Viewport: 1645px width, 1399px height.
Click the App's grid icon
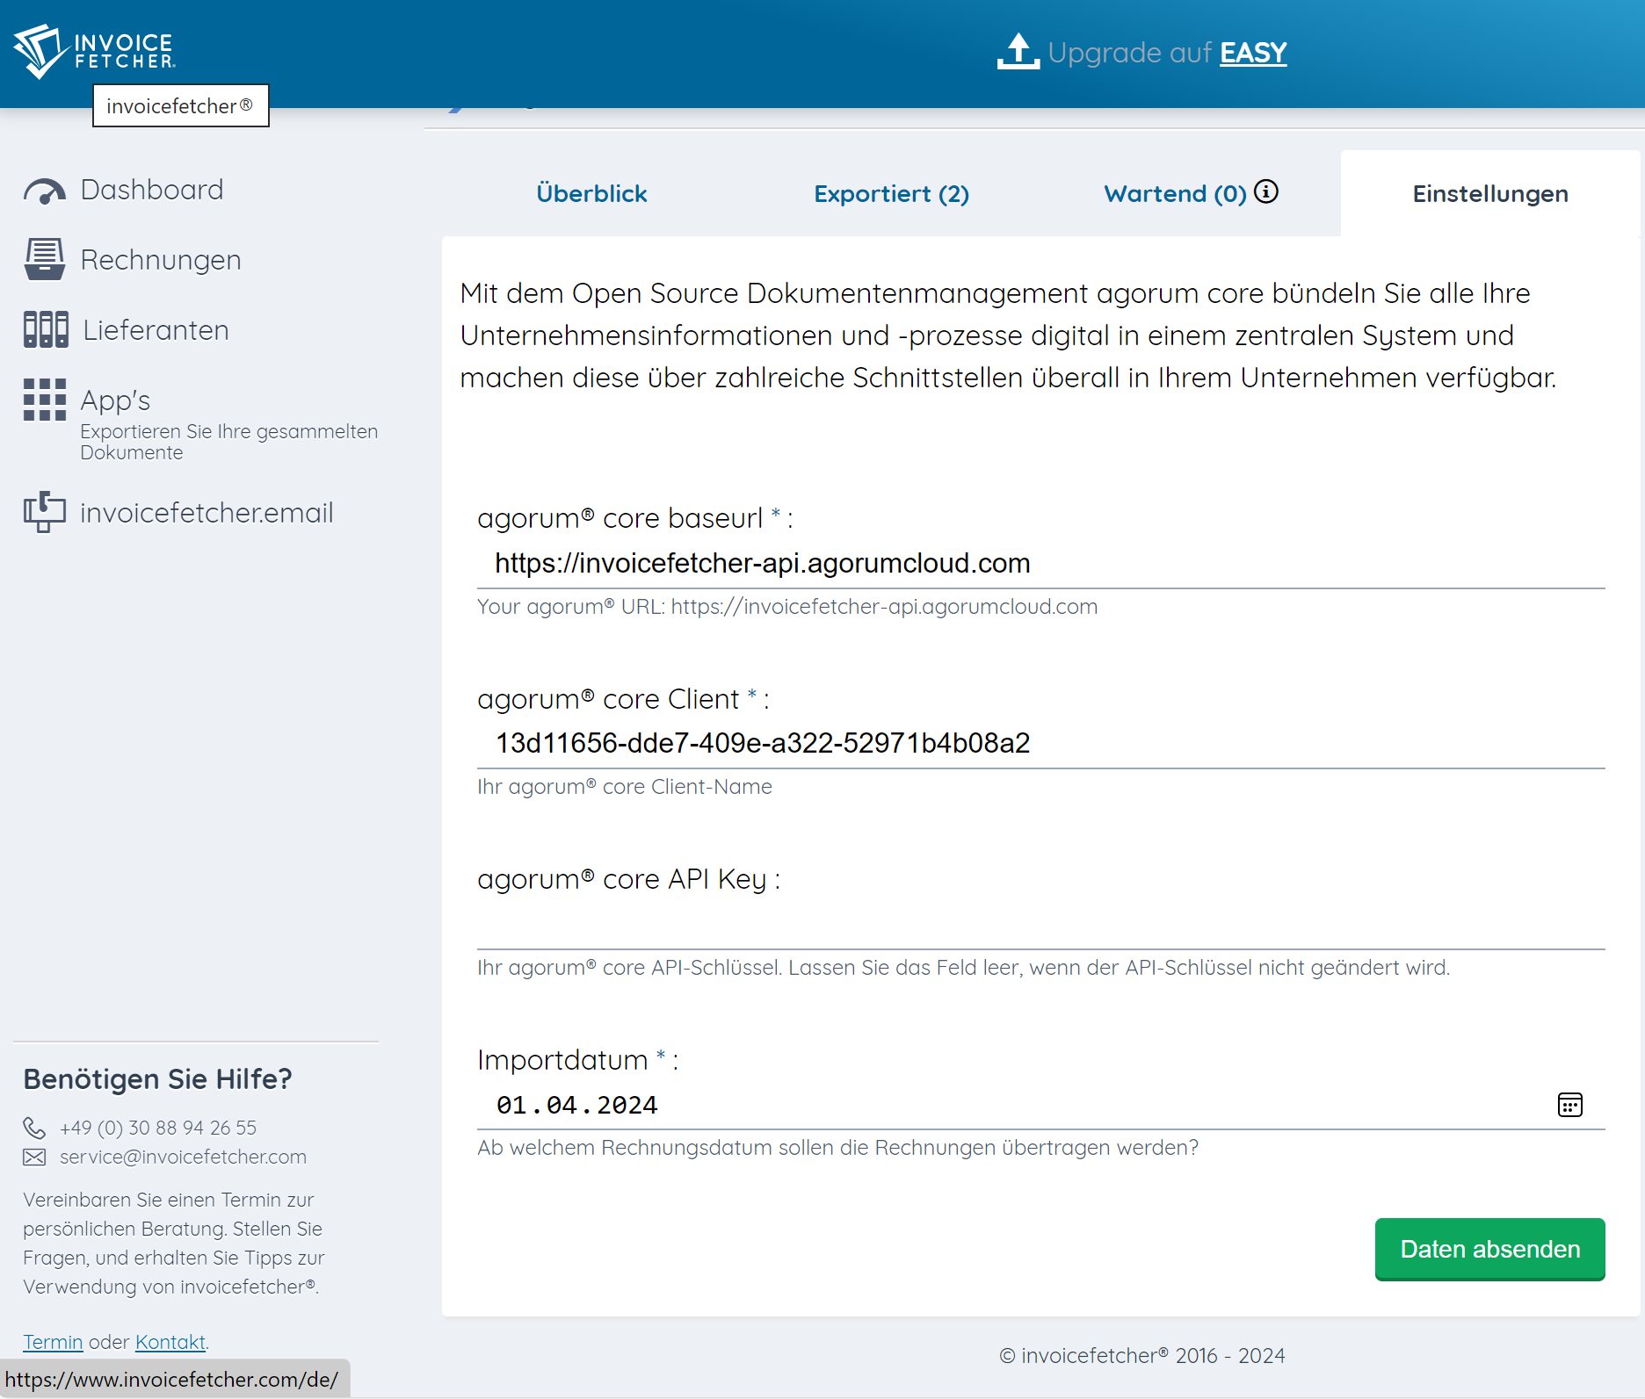point(45,400)
